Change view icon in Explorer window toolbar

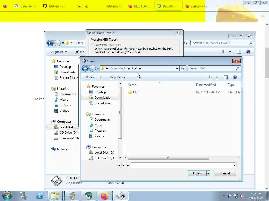point(224,52)
